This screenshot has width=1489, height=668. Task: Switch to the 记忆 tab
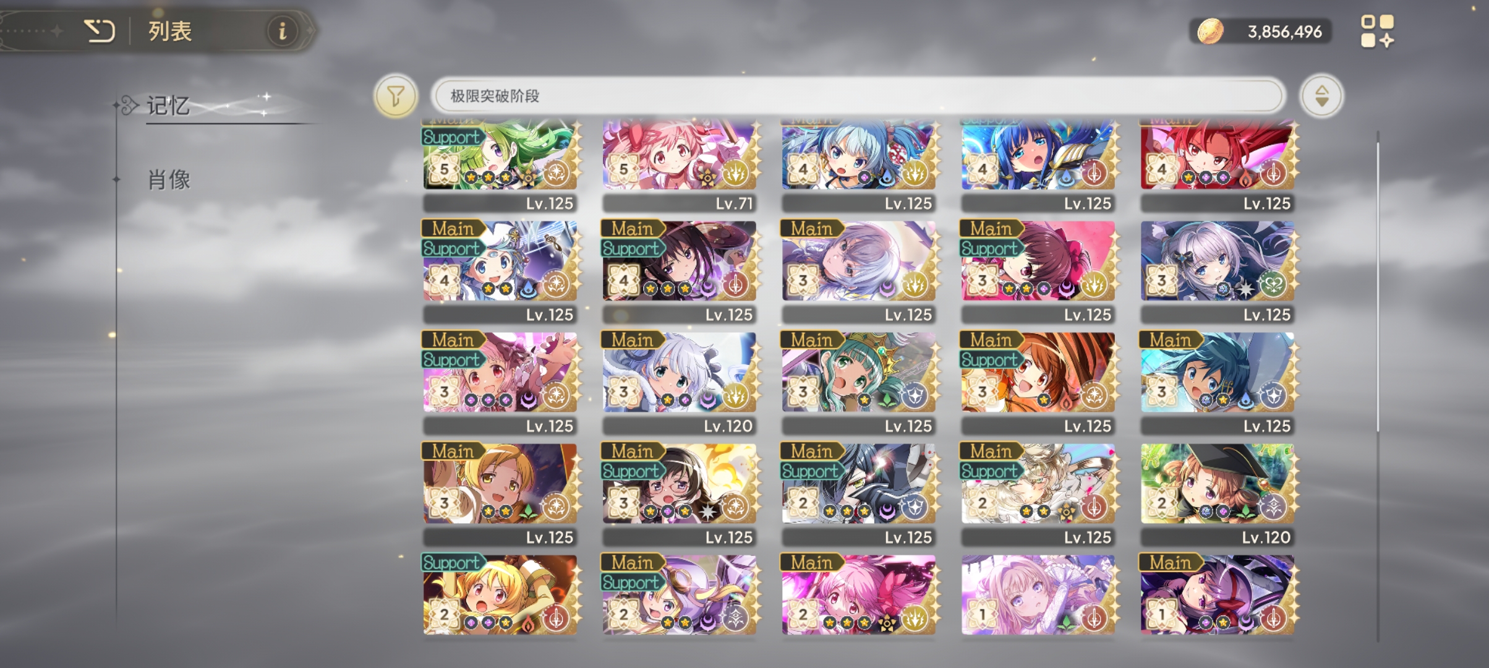[168, 106]
